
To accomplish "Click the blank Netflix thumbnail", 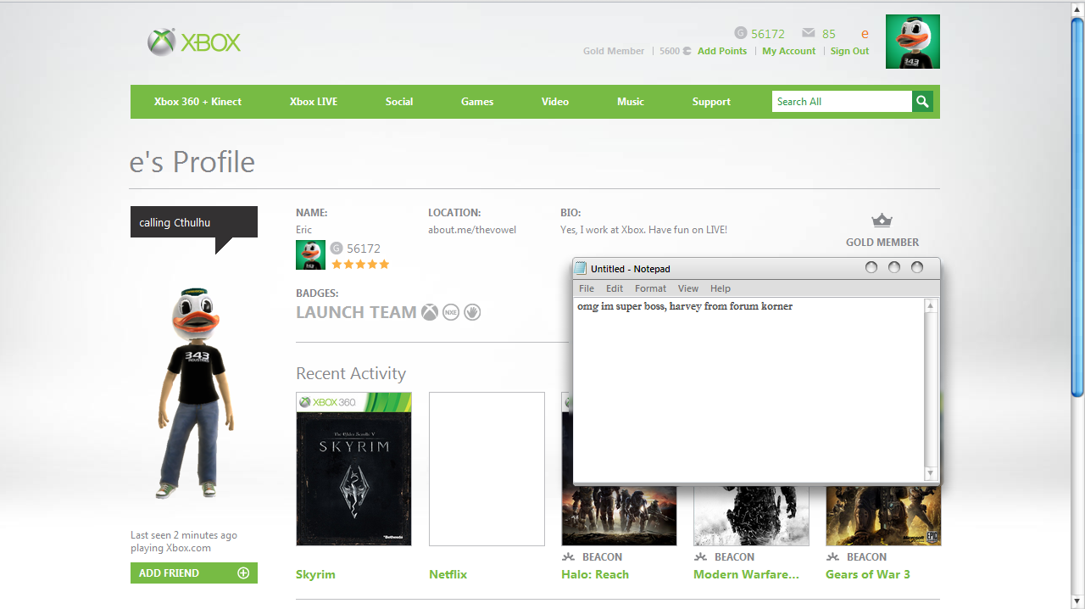I will click(487, 469).
